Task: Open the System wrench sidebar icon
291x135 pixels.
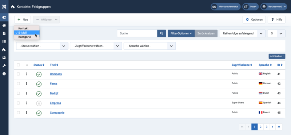Action: [x=4, y=66]
